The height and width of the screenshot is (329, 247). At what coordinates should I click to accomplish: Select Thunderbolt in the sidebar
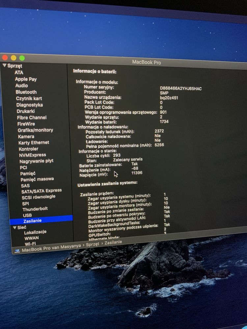(x=35, y=209)
